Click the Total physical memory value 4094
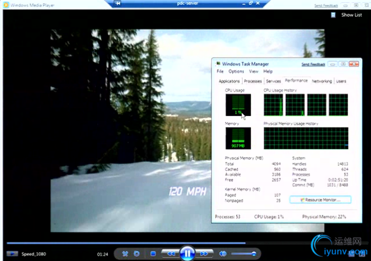This screenshot has height=261, width=371. [x=276, y=164]
